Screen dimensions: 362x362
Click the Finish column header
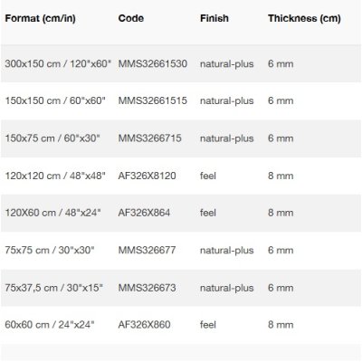click(x=214, y=18)
